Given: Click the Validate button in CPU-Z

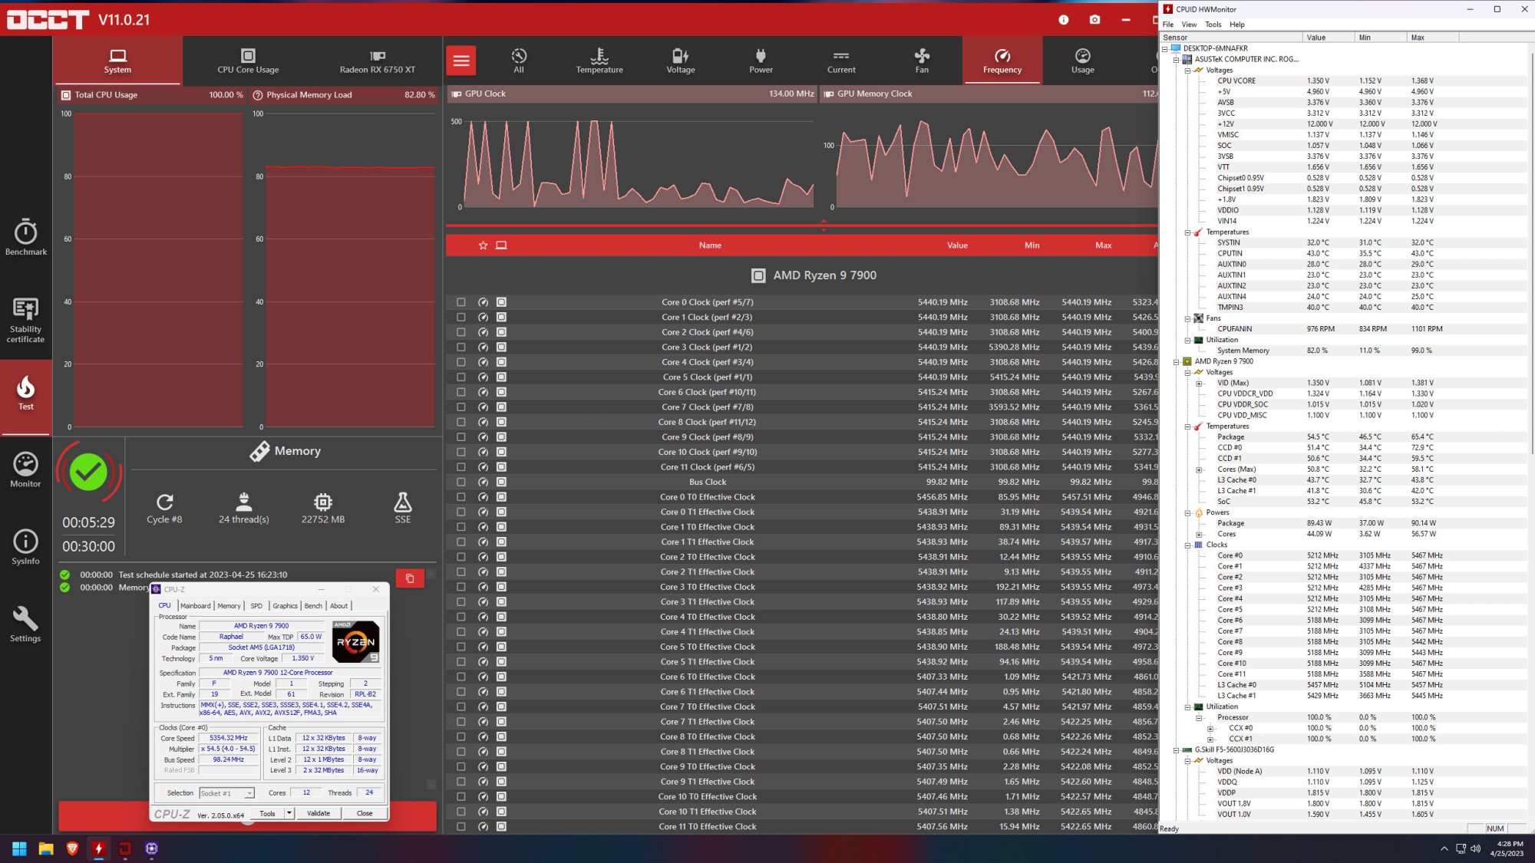Looking at the screenshot, I should 319,813.
